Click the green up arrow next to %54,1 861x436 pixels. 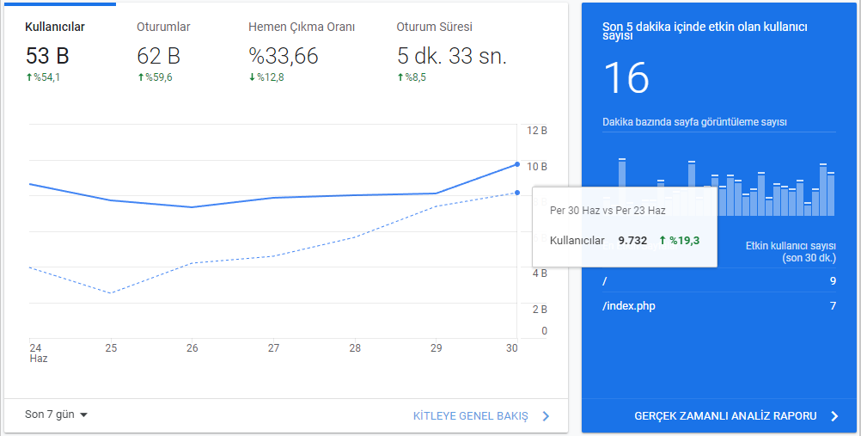(x=29, y=77)
